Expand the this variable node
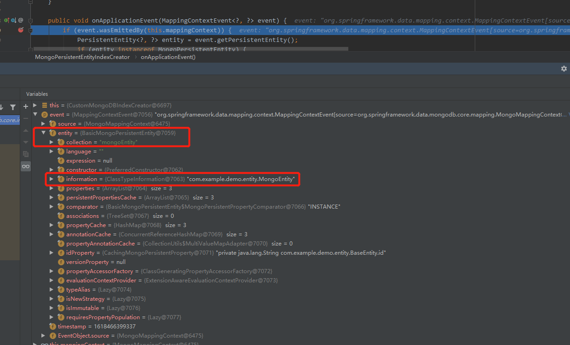Screen dimensions: 570x345 click(x=35, y=105)
